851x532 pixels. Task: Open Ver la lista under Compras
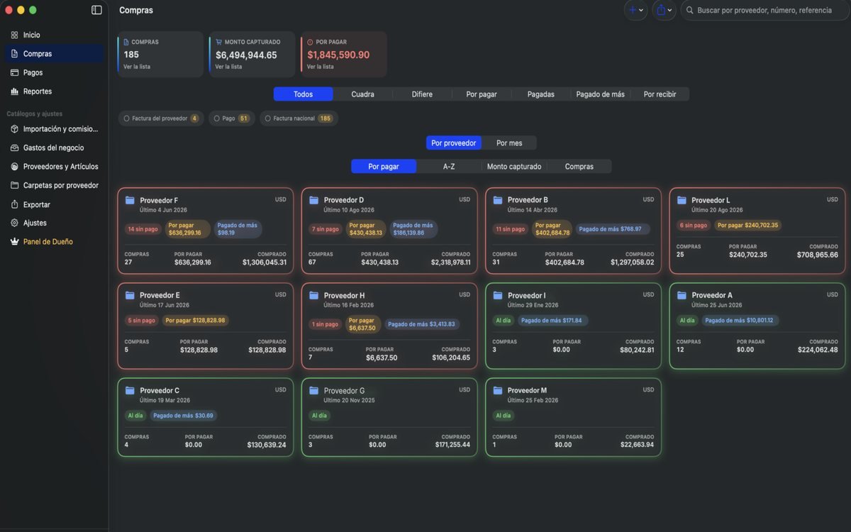click(x=137, y=67)
